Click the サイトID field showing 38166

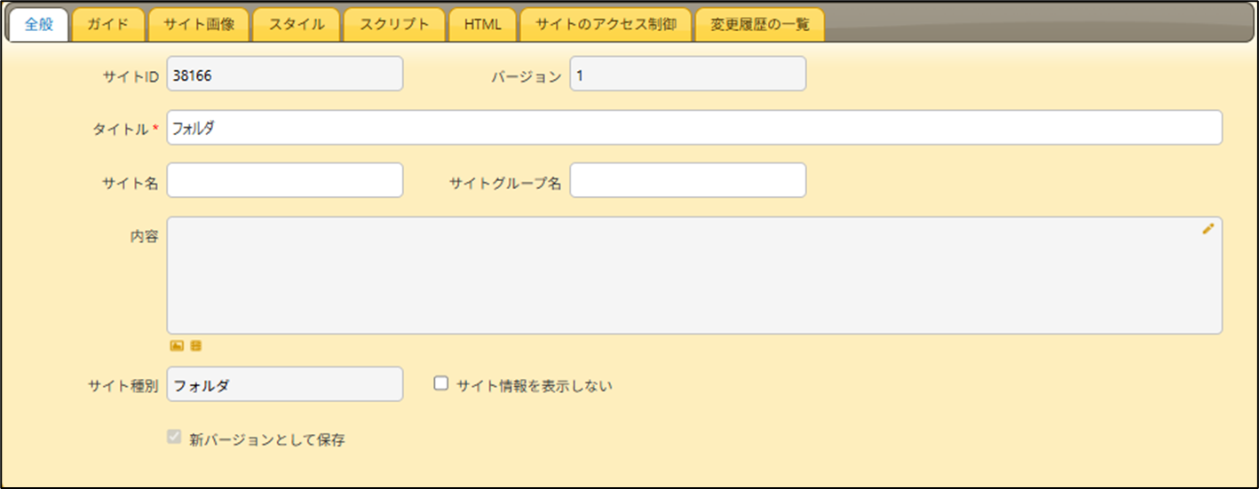[x=285, y=75]
